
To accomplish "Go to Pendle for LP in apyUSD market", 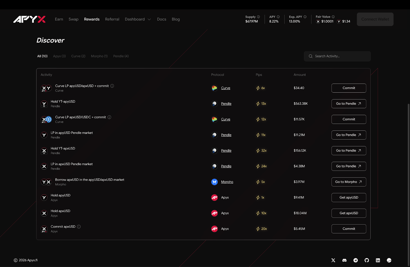I will coord(349,135).
